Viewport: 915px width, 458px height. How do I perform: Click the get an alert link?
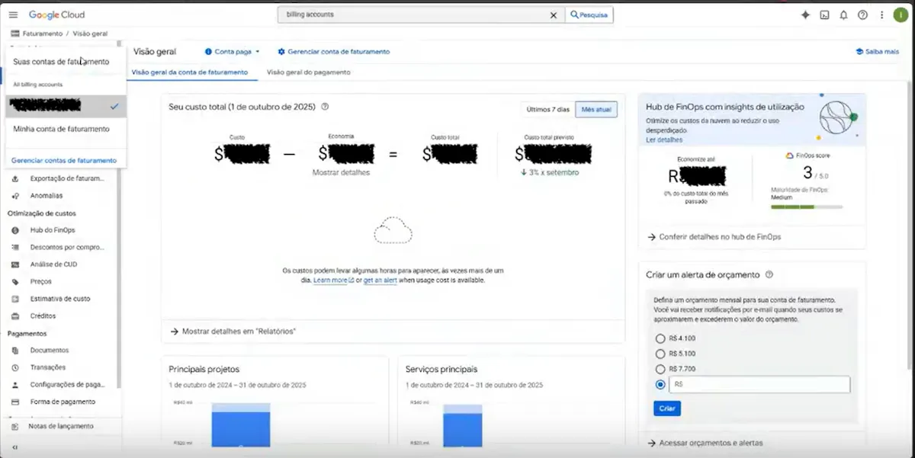[380, 280]
